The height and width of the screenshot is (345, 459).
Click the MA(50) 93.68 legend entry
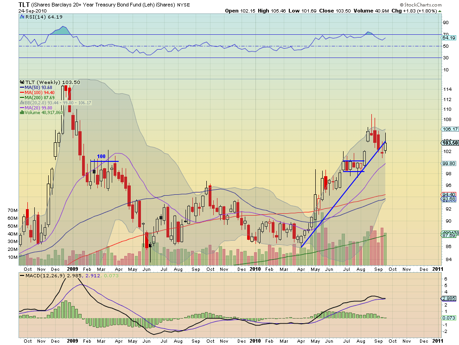pyautogui.click(x=38, y=88)
